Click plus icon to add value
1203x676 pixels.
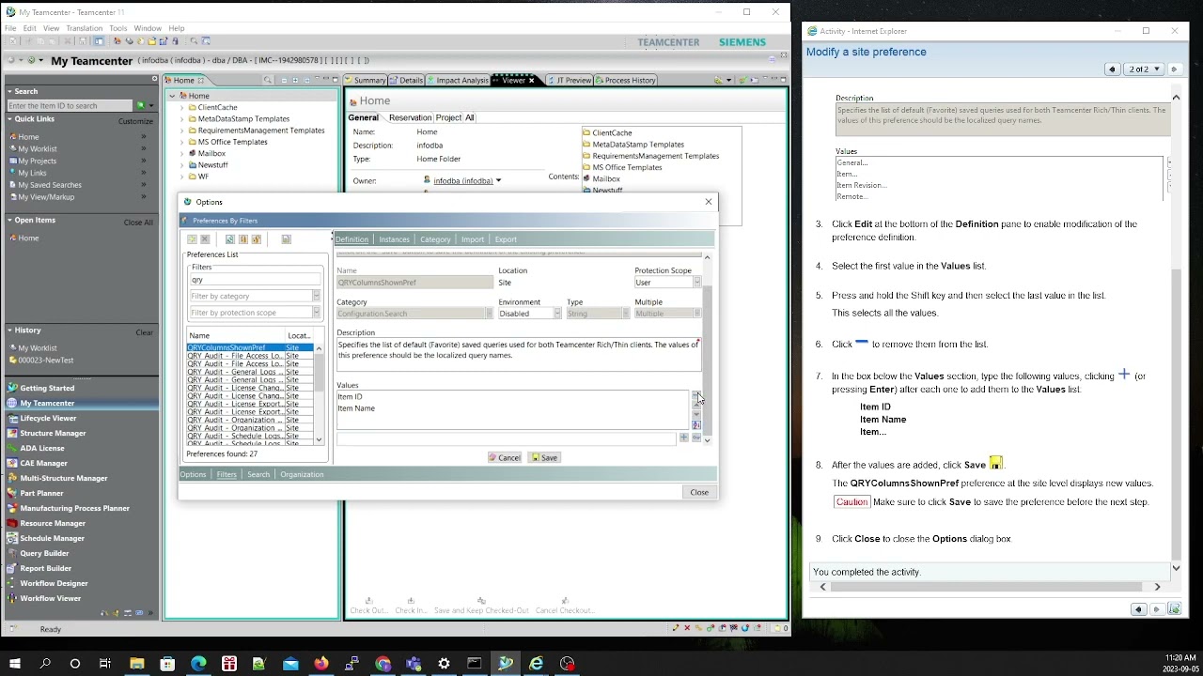tap(683, 438)
